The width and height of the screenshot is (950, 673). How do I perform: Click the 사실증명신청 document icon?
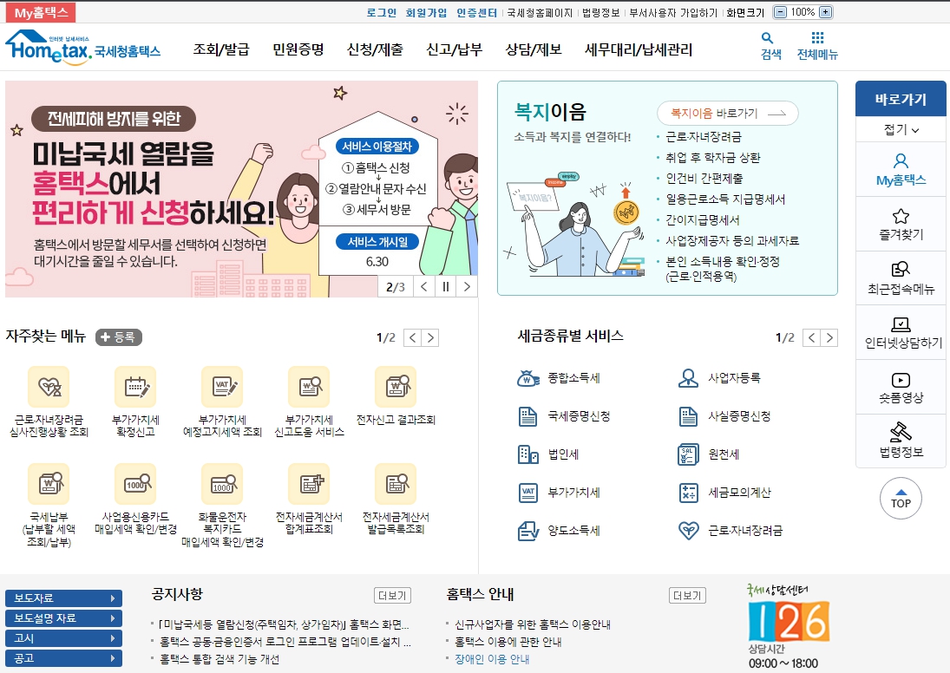(x=688, y=416)
